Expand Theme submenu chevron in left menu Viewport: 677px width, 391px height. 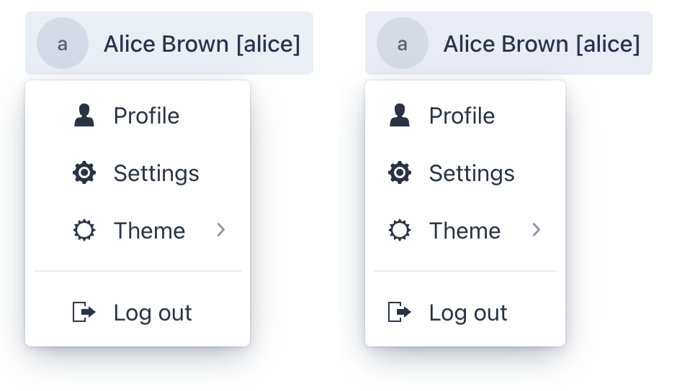221,230
